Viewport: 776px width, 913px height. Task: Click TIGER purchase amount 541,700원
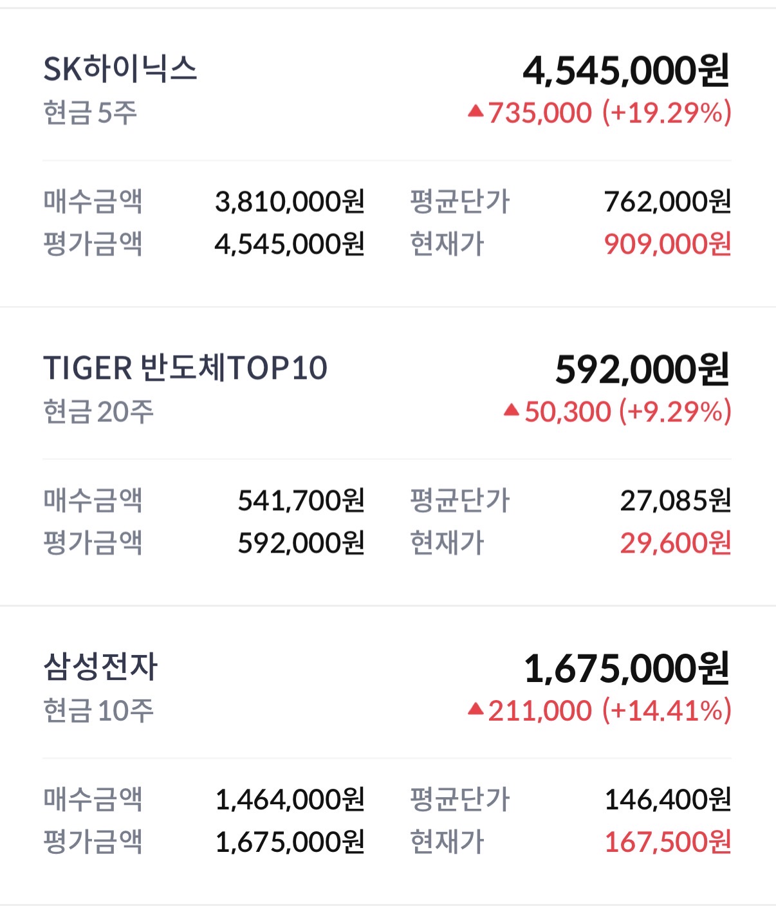(x=301, y=501)
